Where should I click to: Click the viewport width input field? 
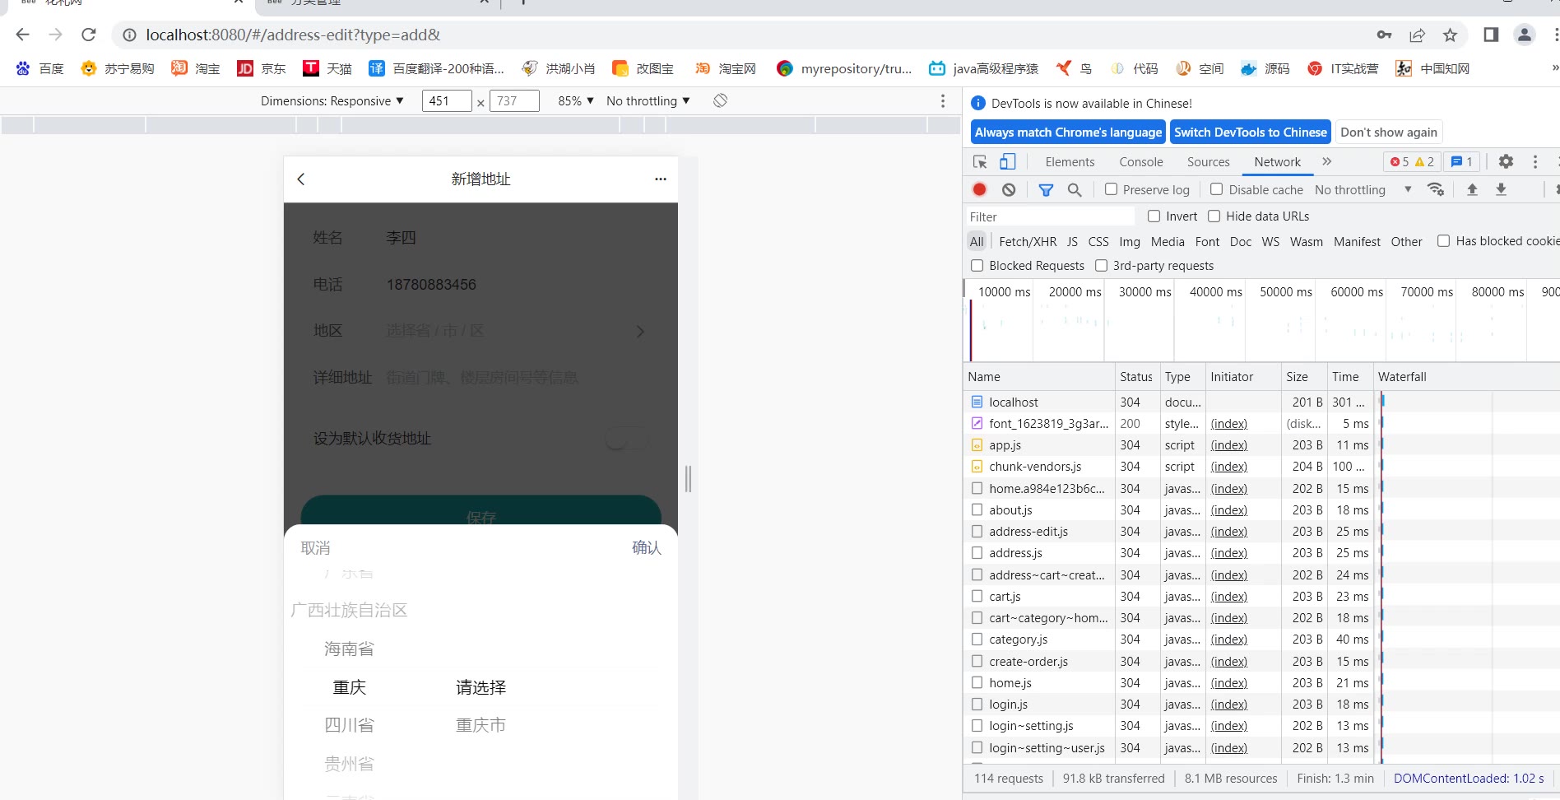[446, 100]
